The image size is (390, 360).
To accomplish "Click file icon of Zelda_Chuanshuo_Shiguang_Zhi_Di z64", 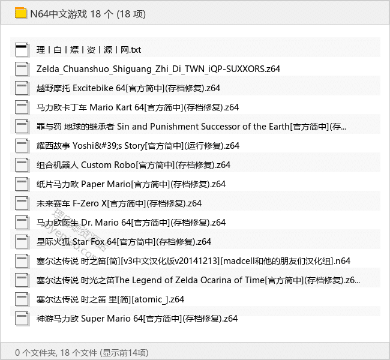I will [22, 68].
